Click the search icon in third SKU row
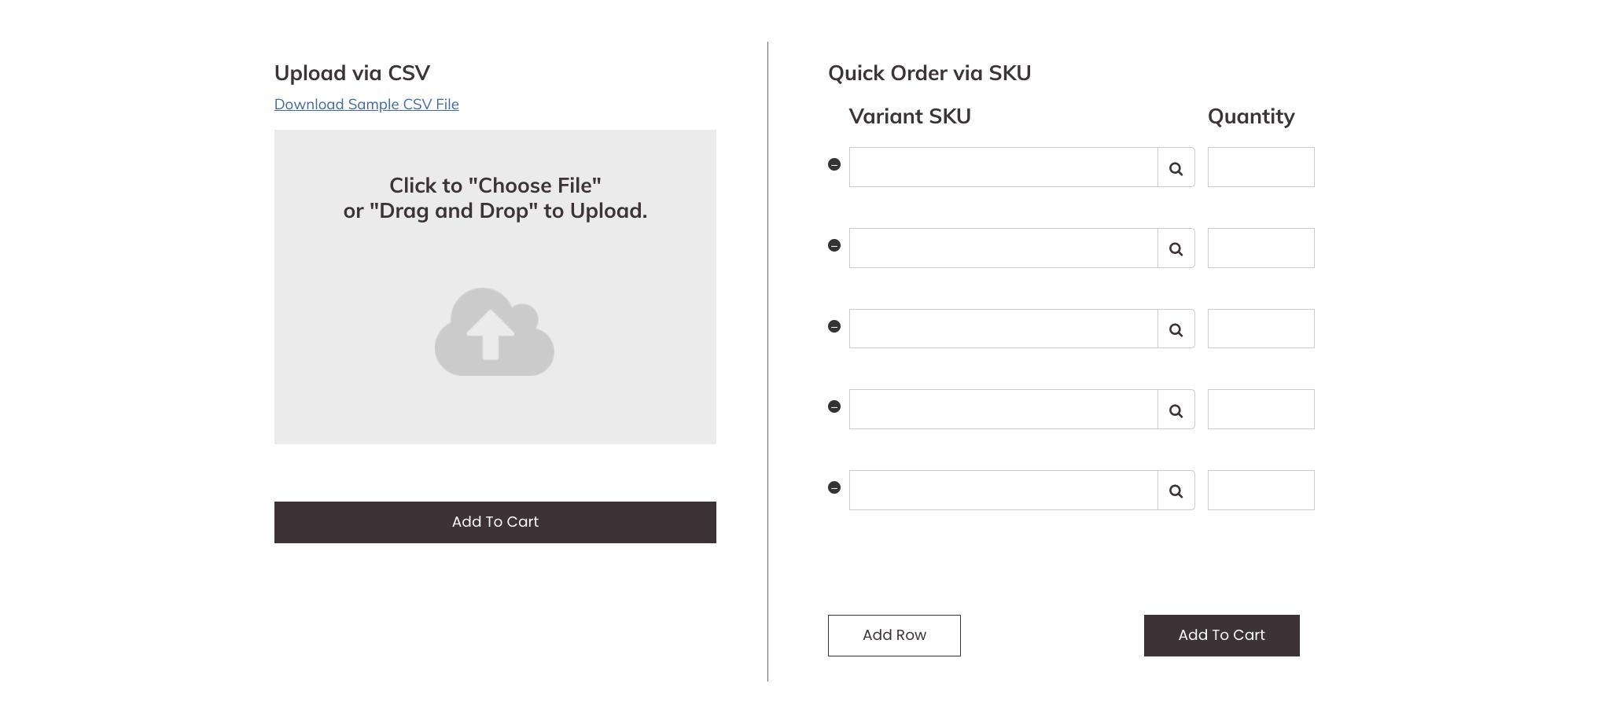 1176,330
